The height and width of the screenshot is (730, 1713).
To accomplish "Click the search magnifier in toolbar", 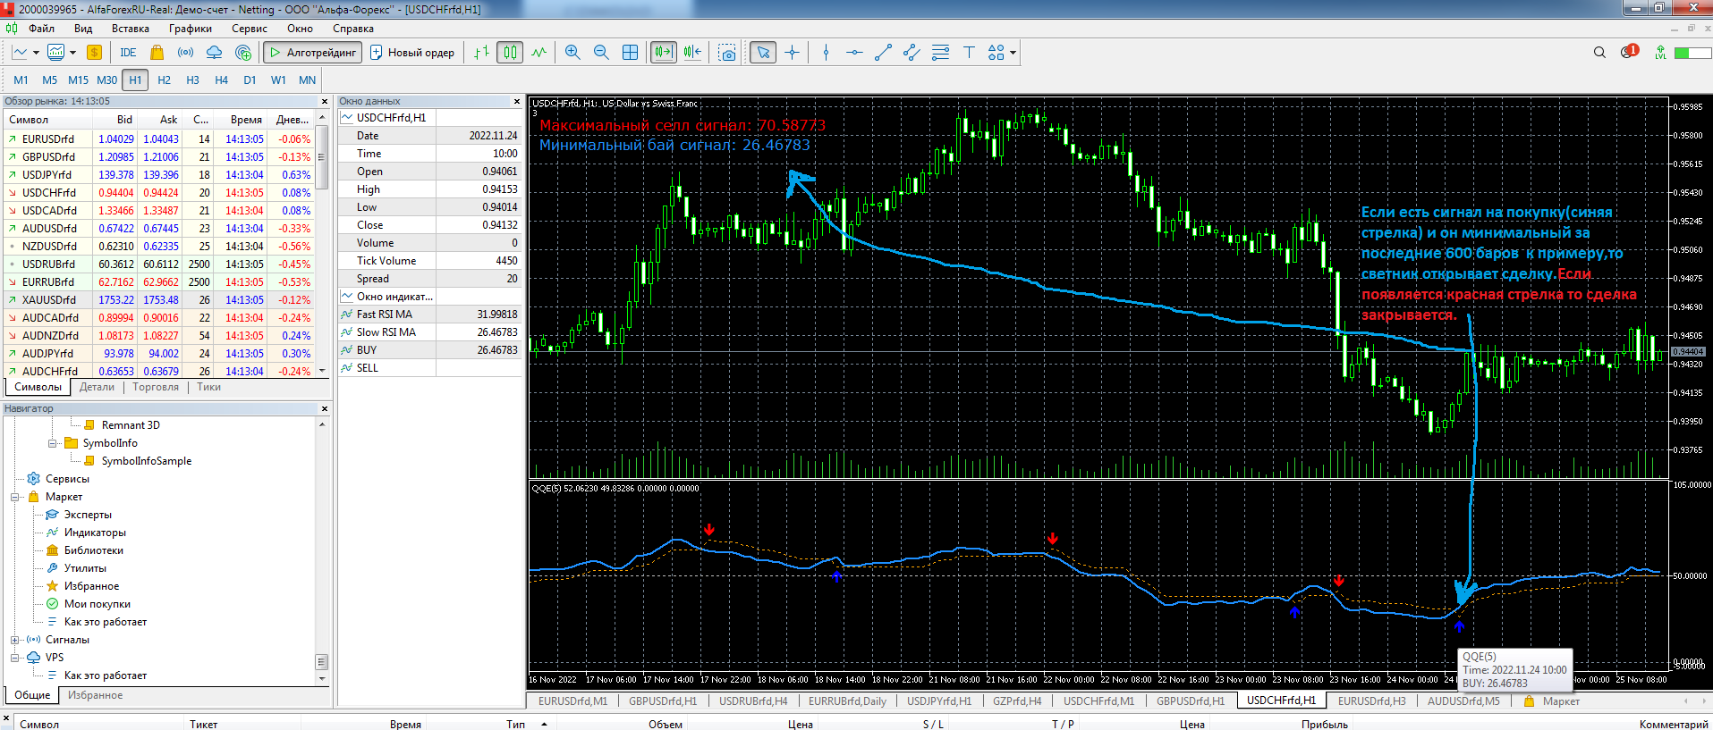I will pyautogui.click(x=1599, y=53).
